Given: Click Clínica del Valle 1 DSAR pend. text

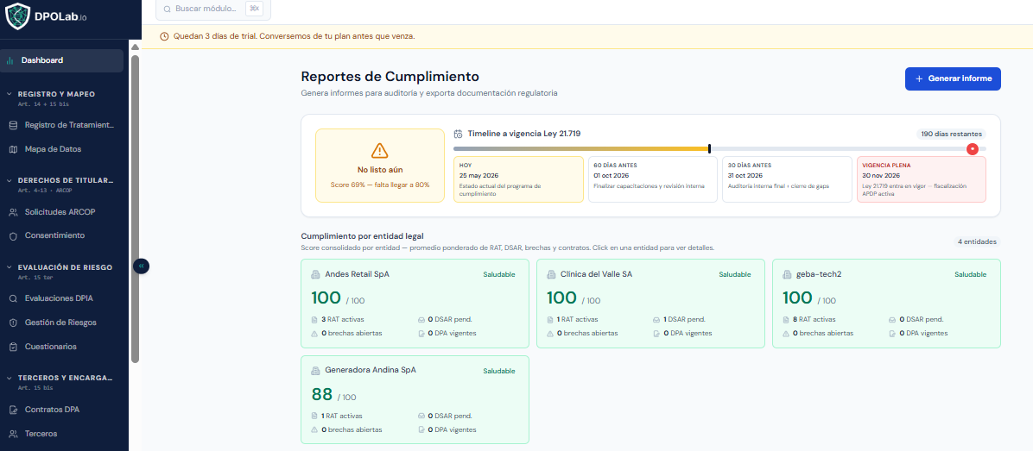Looking at the screenshot, I should (685, 320).
